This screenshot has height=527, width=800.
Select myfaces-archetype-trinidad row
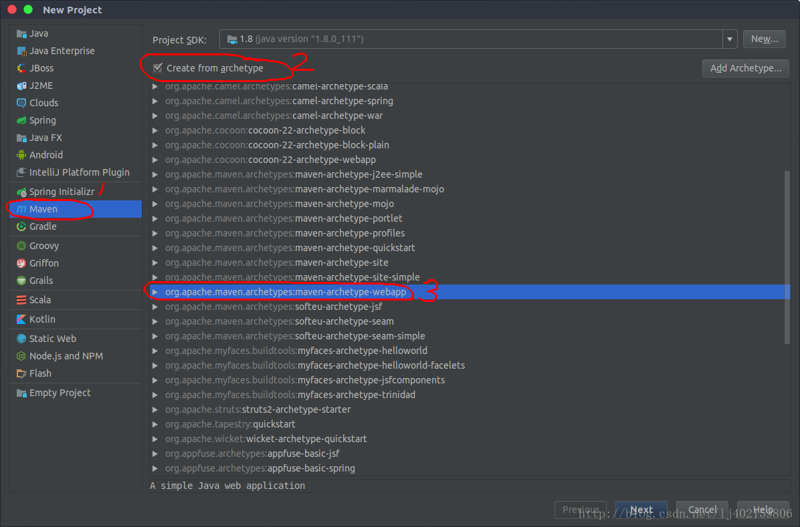pyautogui.click(x=470, y=395)
